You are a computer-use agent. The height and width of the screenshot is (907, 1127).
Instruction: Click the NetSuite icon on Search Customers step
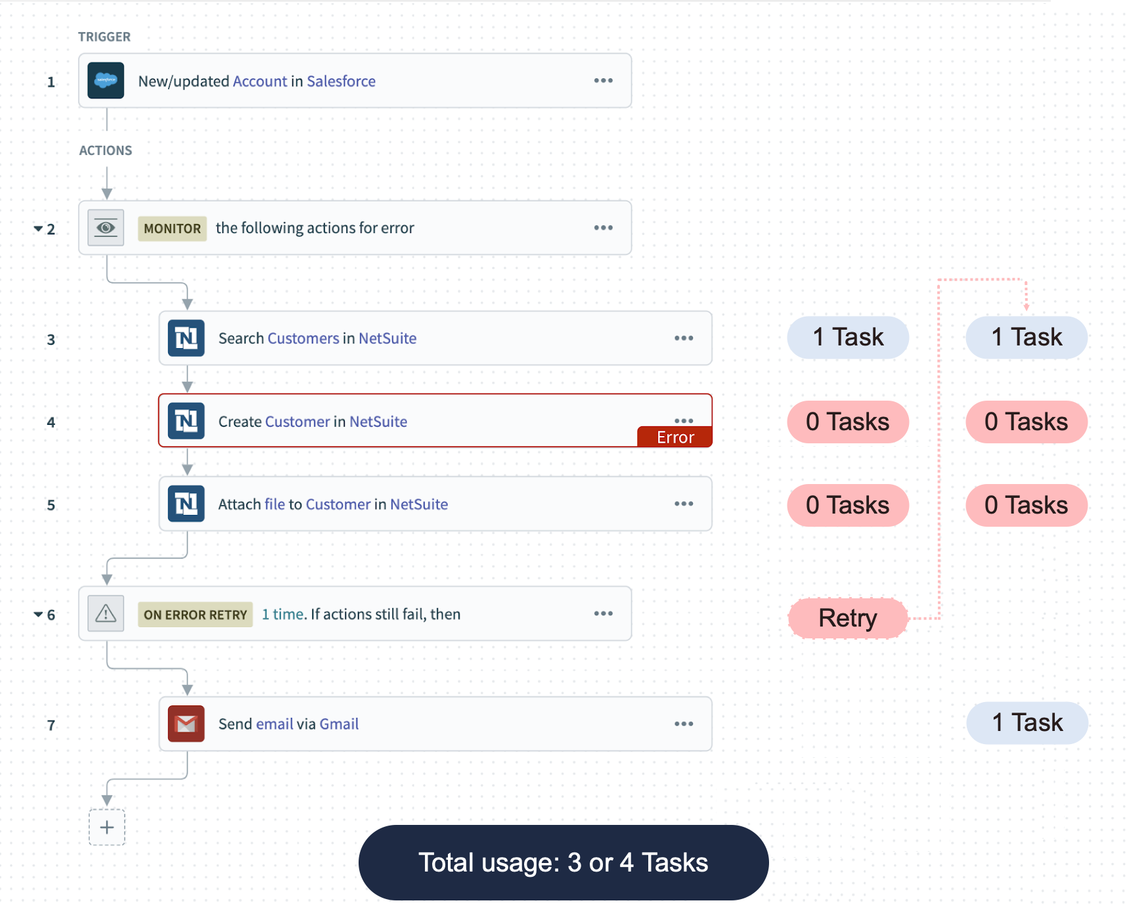point(186,338)
